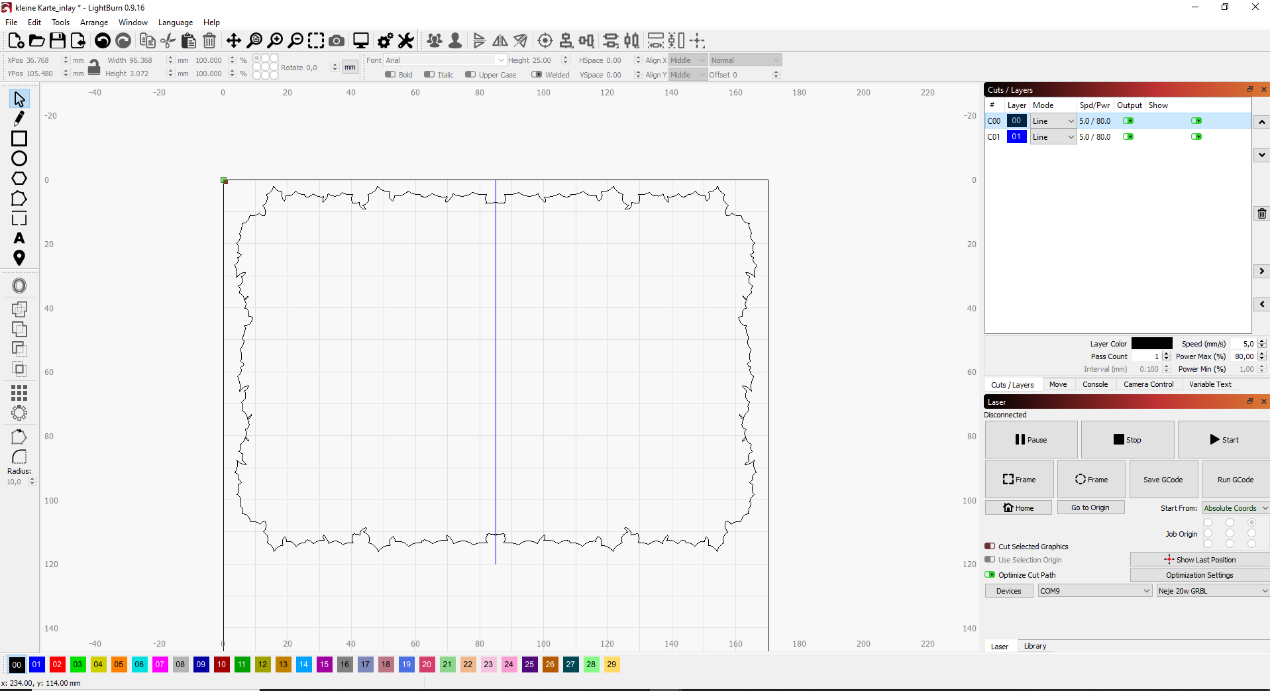Viewport: 1270px width, 691px height.
Task: Click the New File icon
Action: click(x=16, y=40)
